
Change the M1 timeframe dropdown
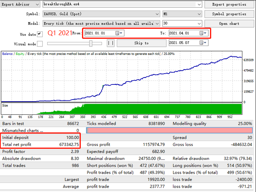tap(182, 14)
